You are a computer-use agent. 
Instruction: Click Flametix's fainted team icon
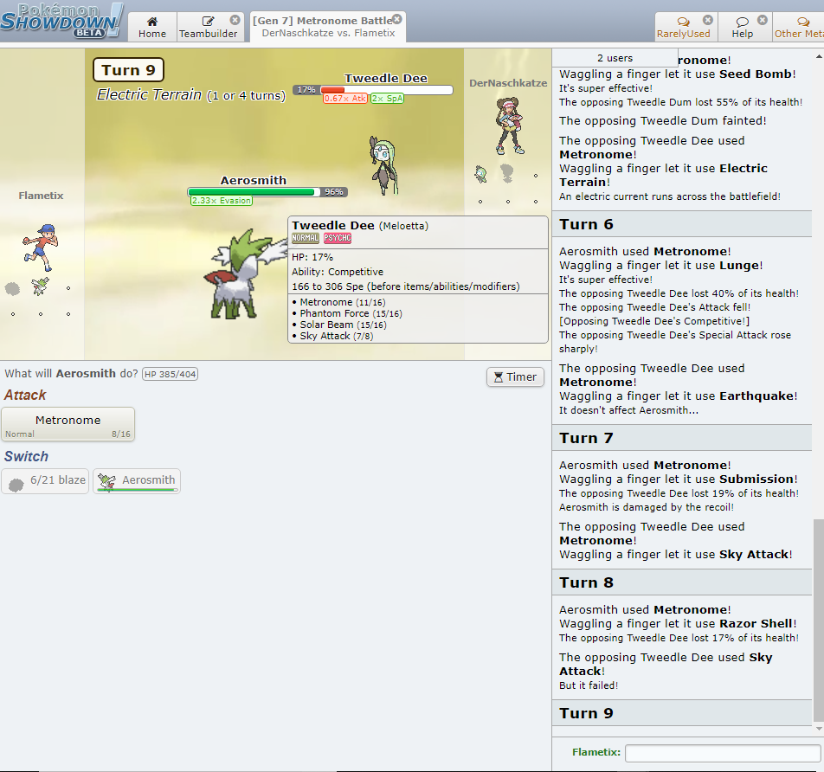[12, 288]
